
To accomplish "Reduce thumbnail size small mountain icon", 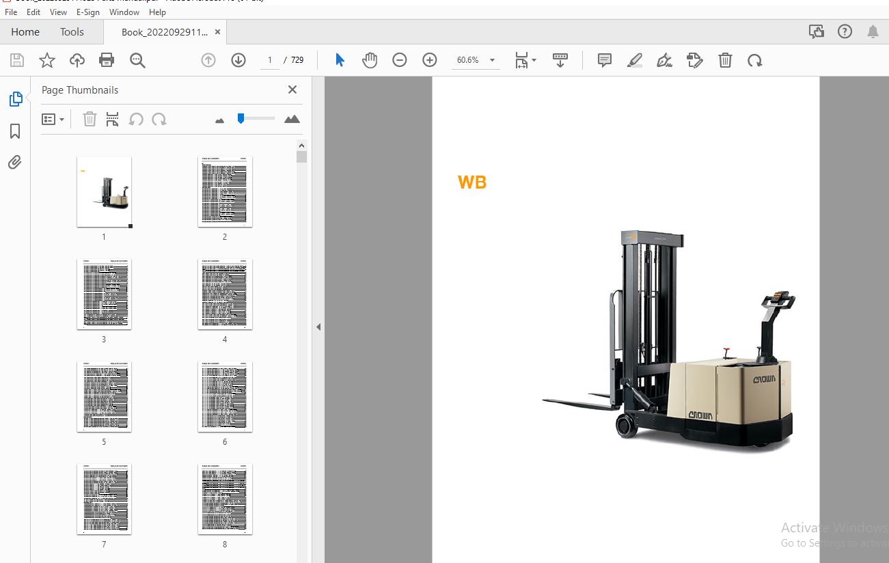I will click(219, 120).
